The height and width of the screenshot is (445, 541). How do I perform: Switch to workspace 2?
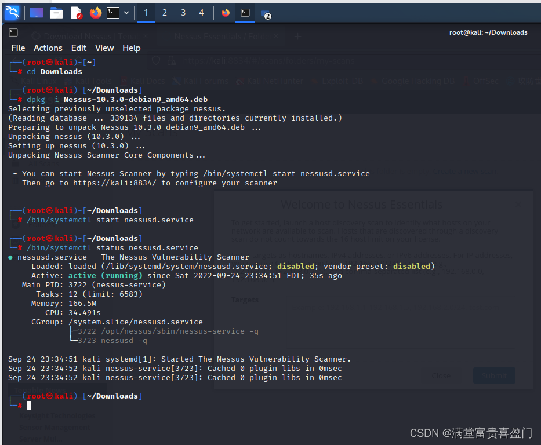pyautogui.click(x=165, y=13)
